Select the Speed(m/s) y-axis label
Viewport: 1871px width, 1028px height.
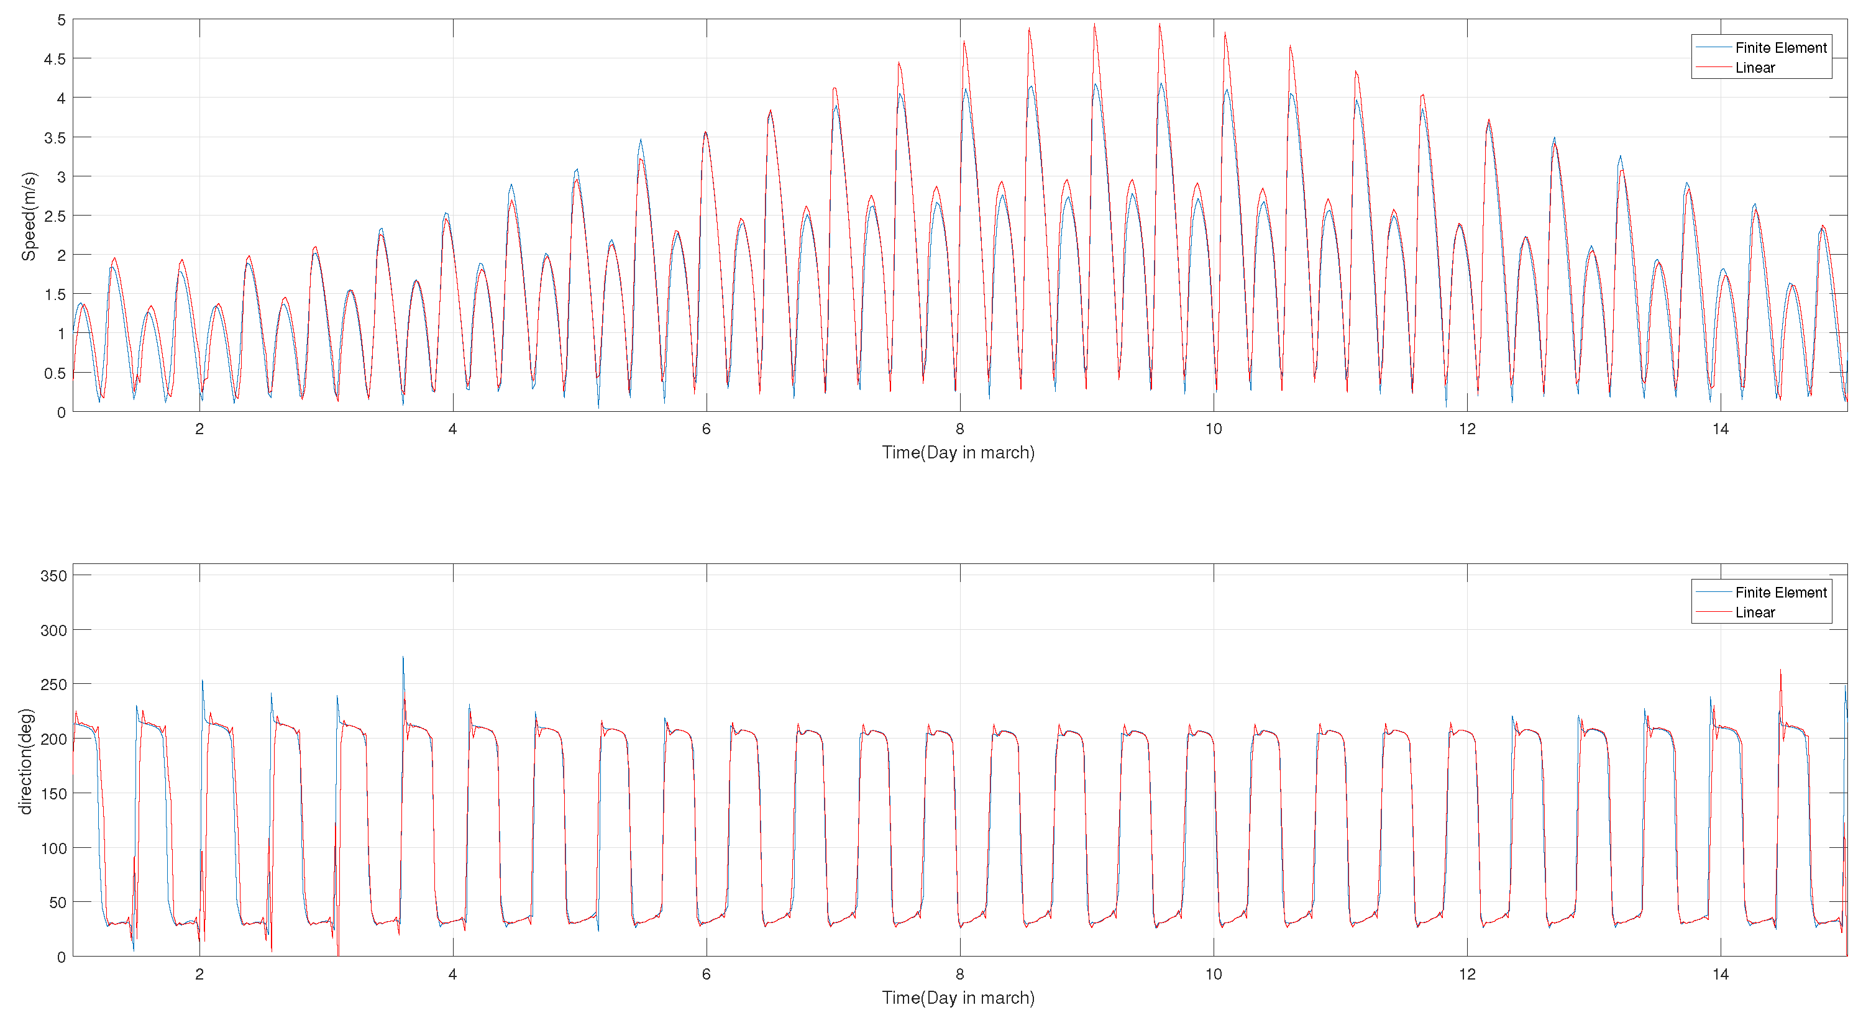click(x=29, y=216)
